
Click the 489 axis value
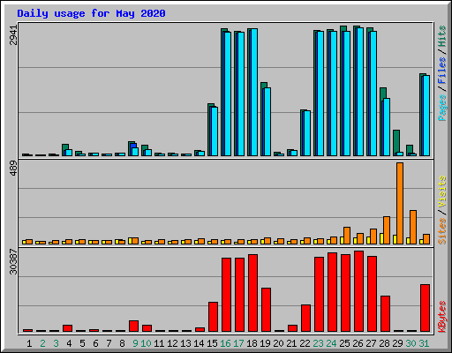[x=14, y=169]
